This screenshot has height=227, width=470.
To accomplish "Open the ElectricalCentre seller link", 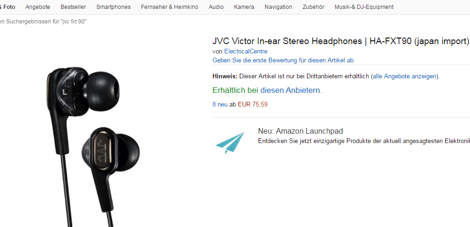I will pos(246,52).
